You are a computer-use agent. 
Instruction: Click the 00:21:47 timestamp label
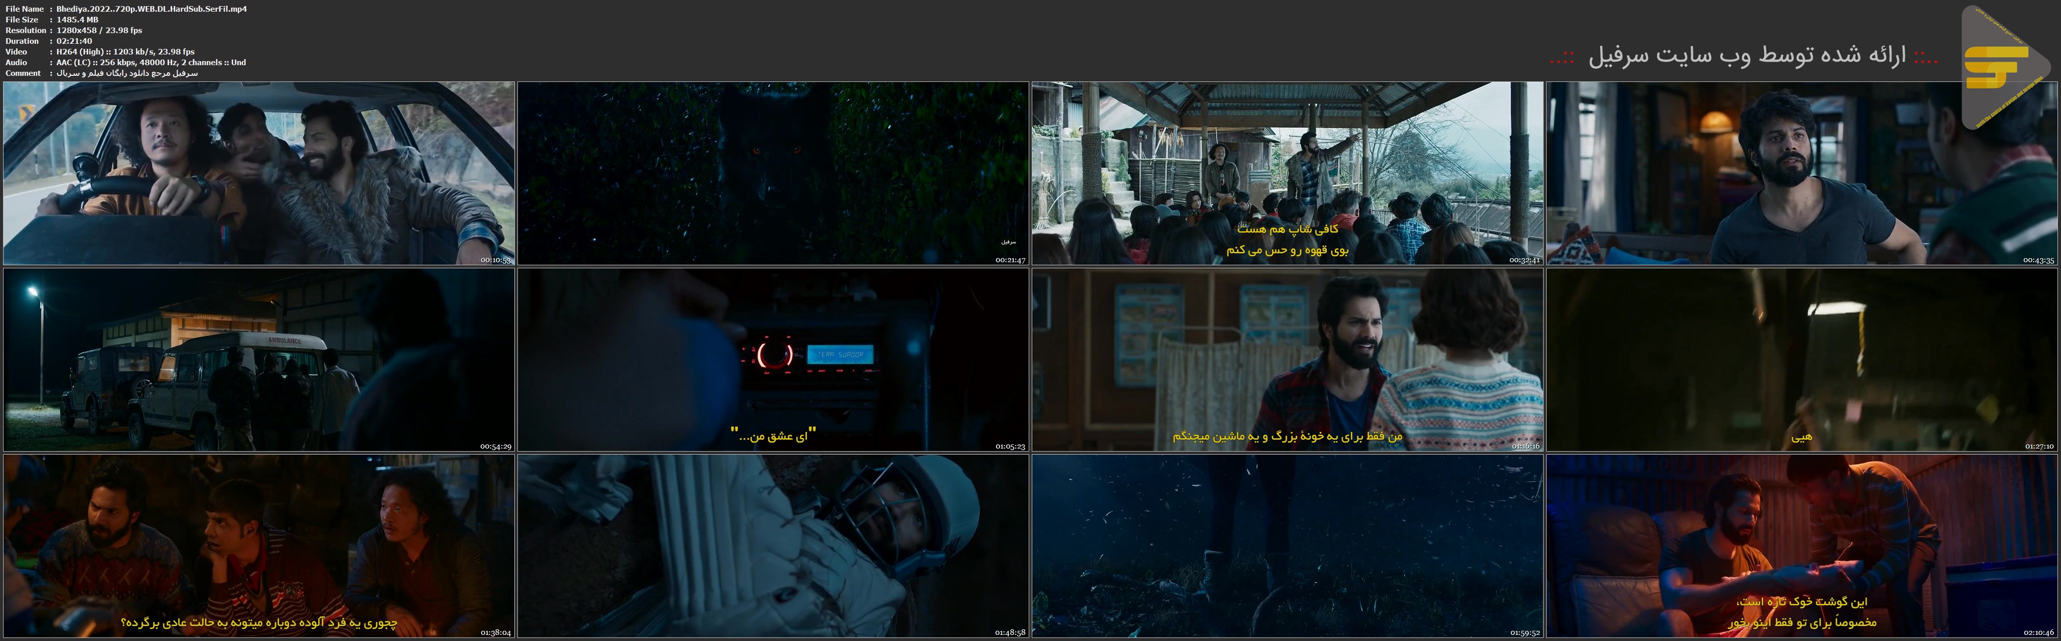point(1010,260)
